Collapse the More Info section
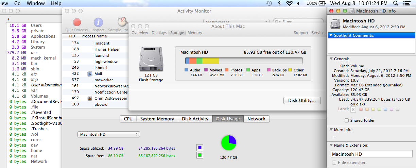 tap(331, 130)
